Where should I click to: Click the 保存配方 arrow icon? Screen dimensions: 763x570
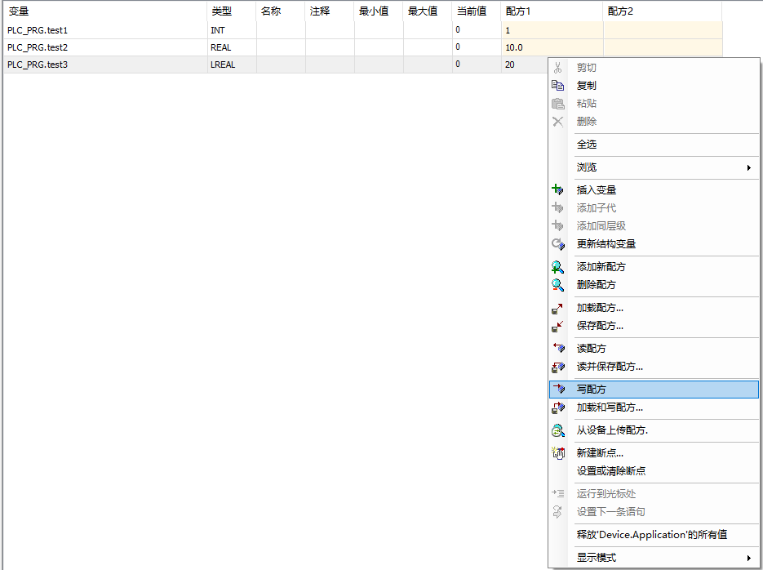[x=559, y=325]
